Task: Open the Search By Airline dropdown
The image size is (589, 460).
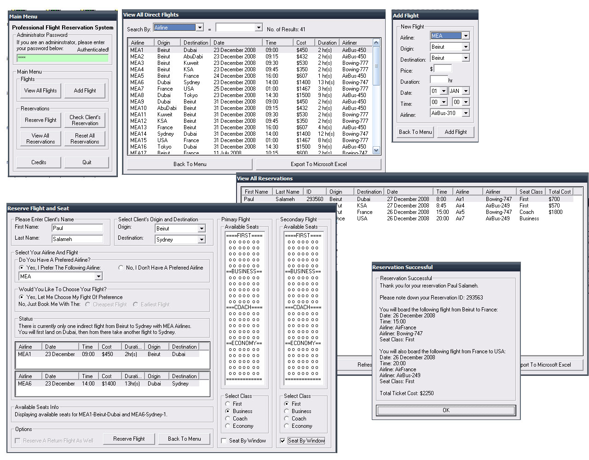Action: tap(200, 28)
